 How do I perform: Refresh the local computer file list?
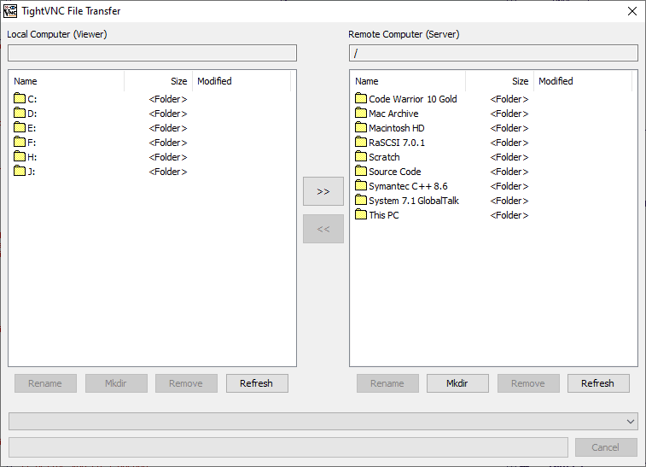257,383
